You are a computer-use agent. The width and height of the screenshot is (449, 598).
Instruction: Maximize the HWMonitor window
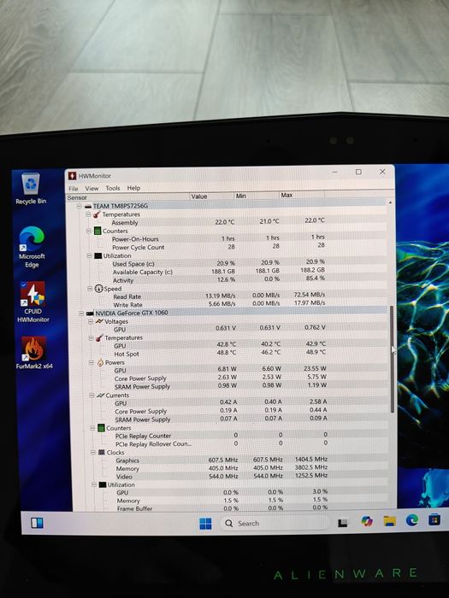coord(358,172)
